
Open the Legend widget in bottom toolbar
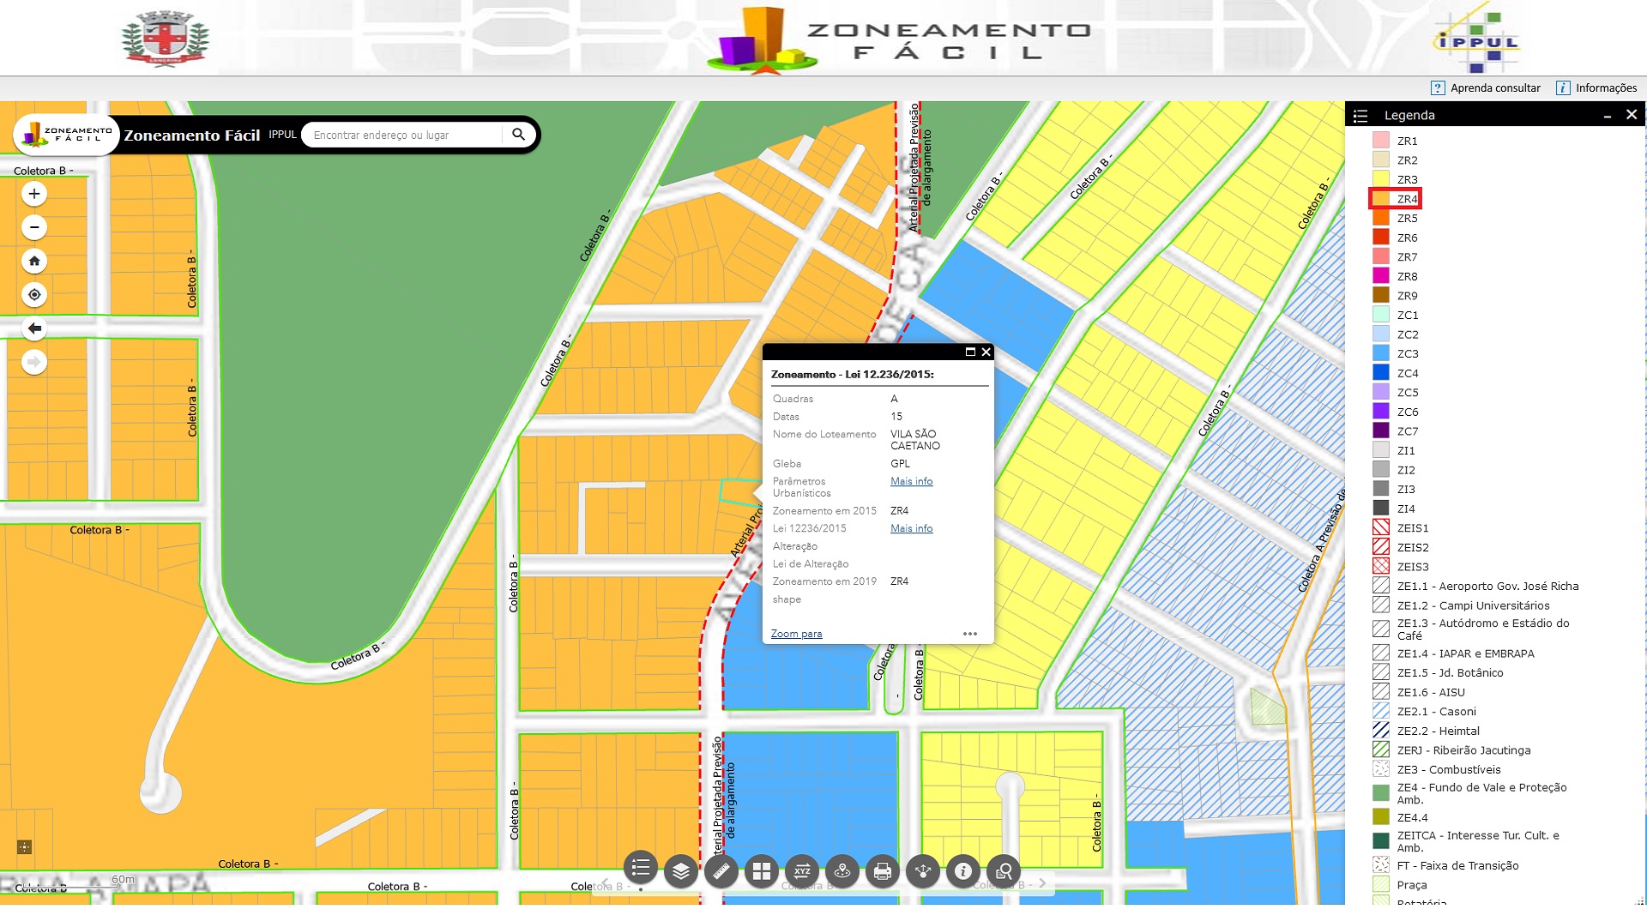(641, 869)
